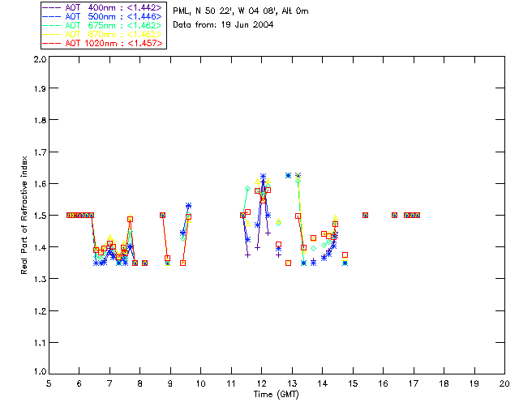
Task: Click the 6 x-axis tick label
Action: click(79, 383)
